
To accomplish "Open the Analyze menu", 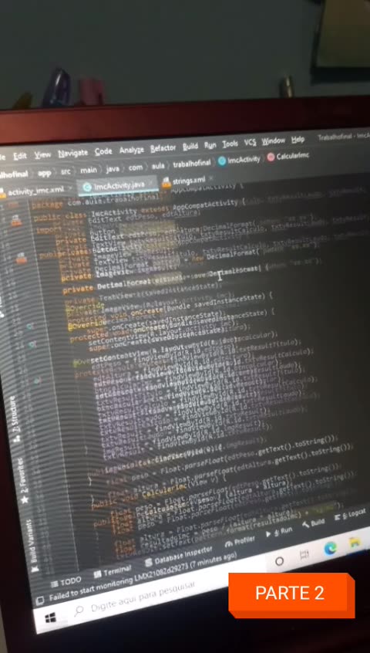I will (131, 150).
